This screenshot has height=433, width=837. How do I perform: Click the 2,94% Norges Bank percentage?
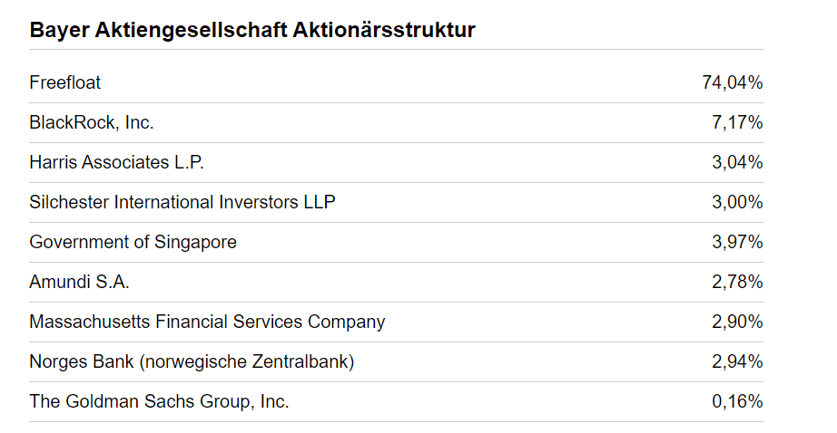click(737, 361)
